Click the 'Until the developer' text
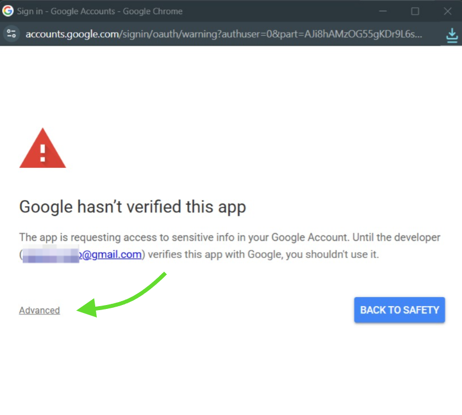 pos(396,238)
